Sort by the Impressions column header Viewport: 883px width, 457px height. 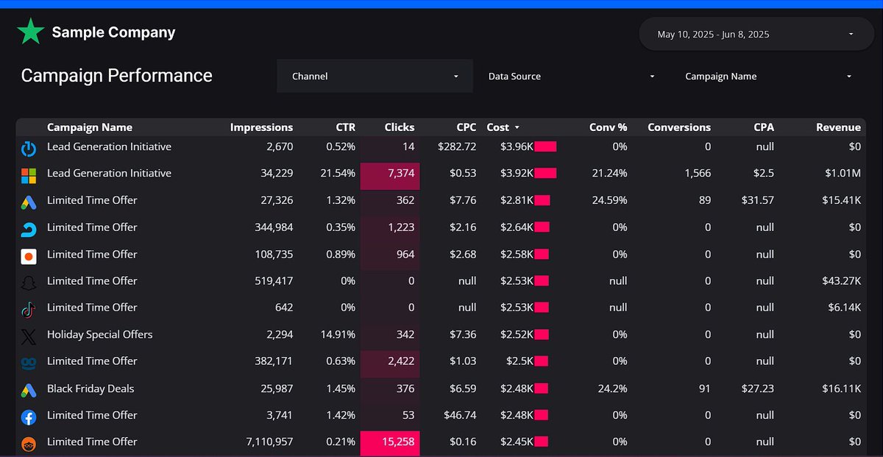[x=261, y=127]
